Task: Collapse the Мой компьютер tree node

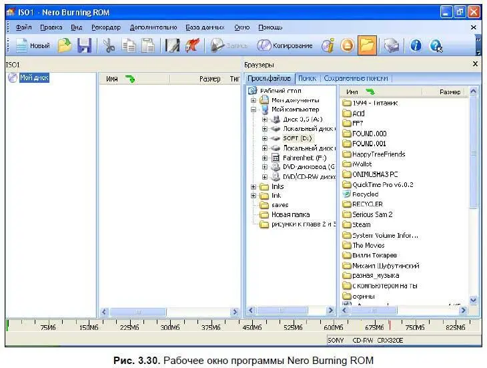Action: point(254,110)
